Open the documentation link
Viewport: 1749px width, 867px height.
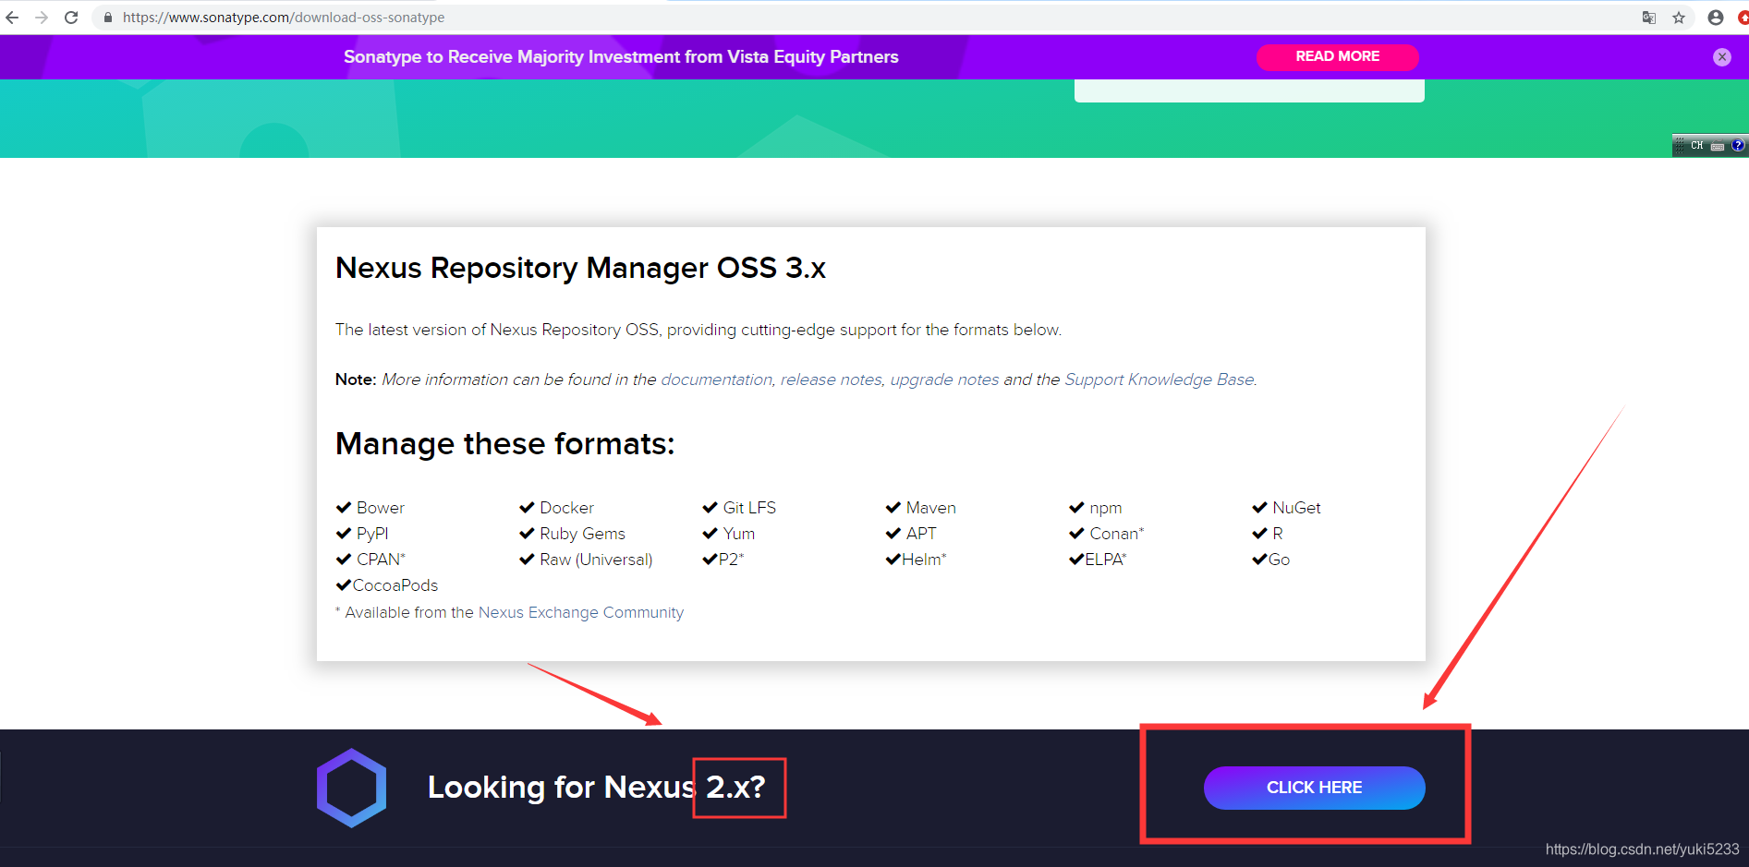[x=716, y=379]
